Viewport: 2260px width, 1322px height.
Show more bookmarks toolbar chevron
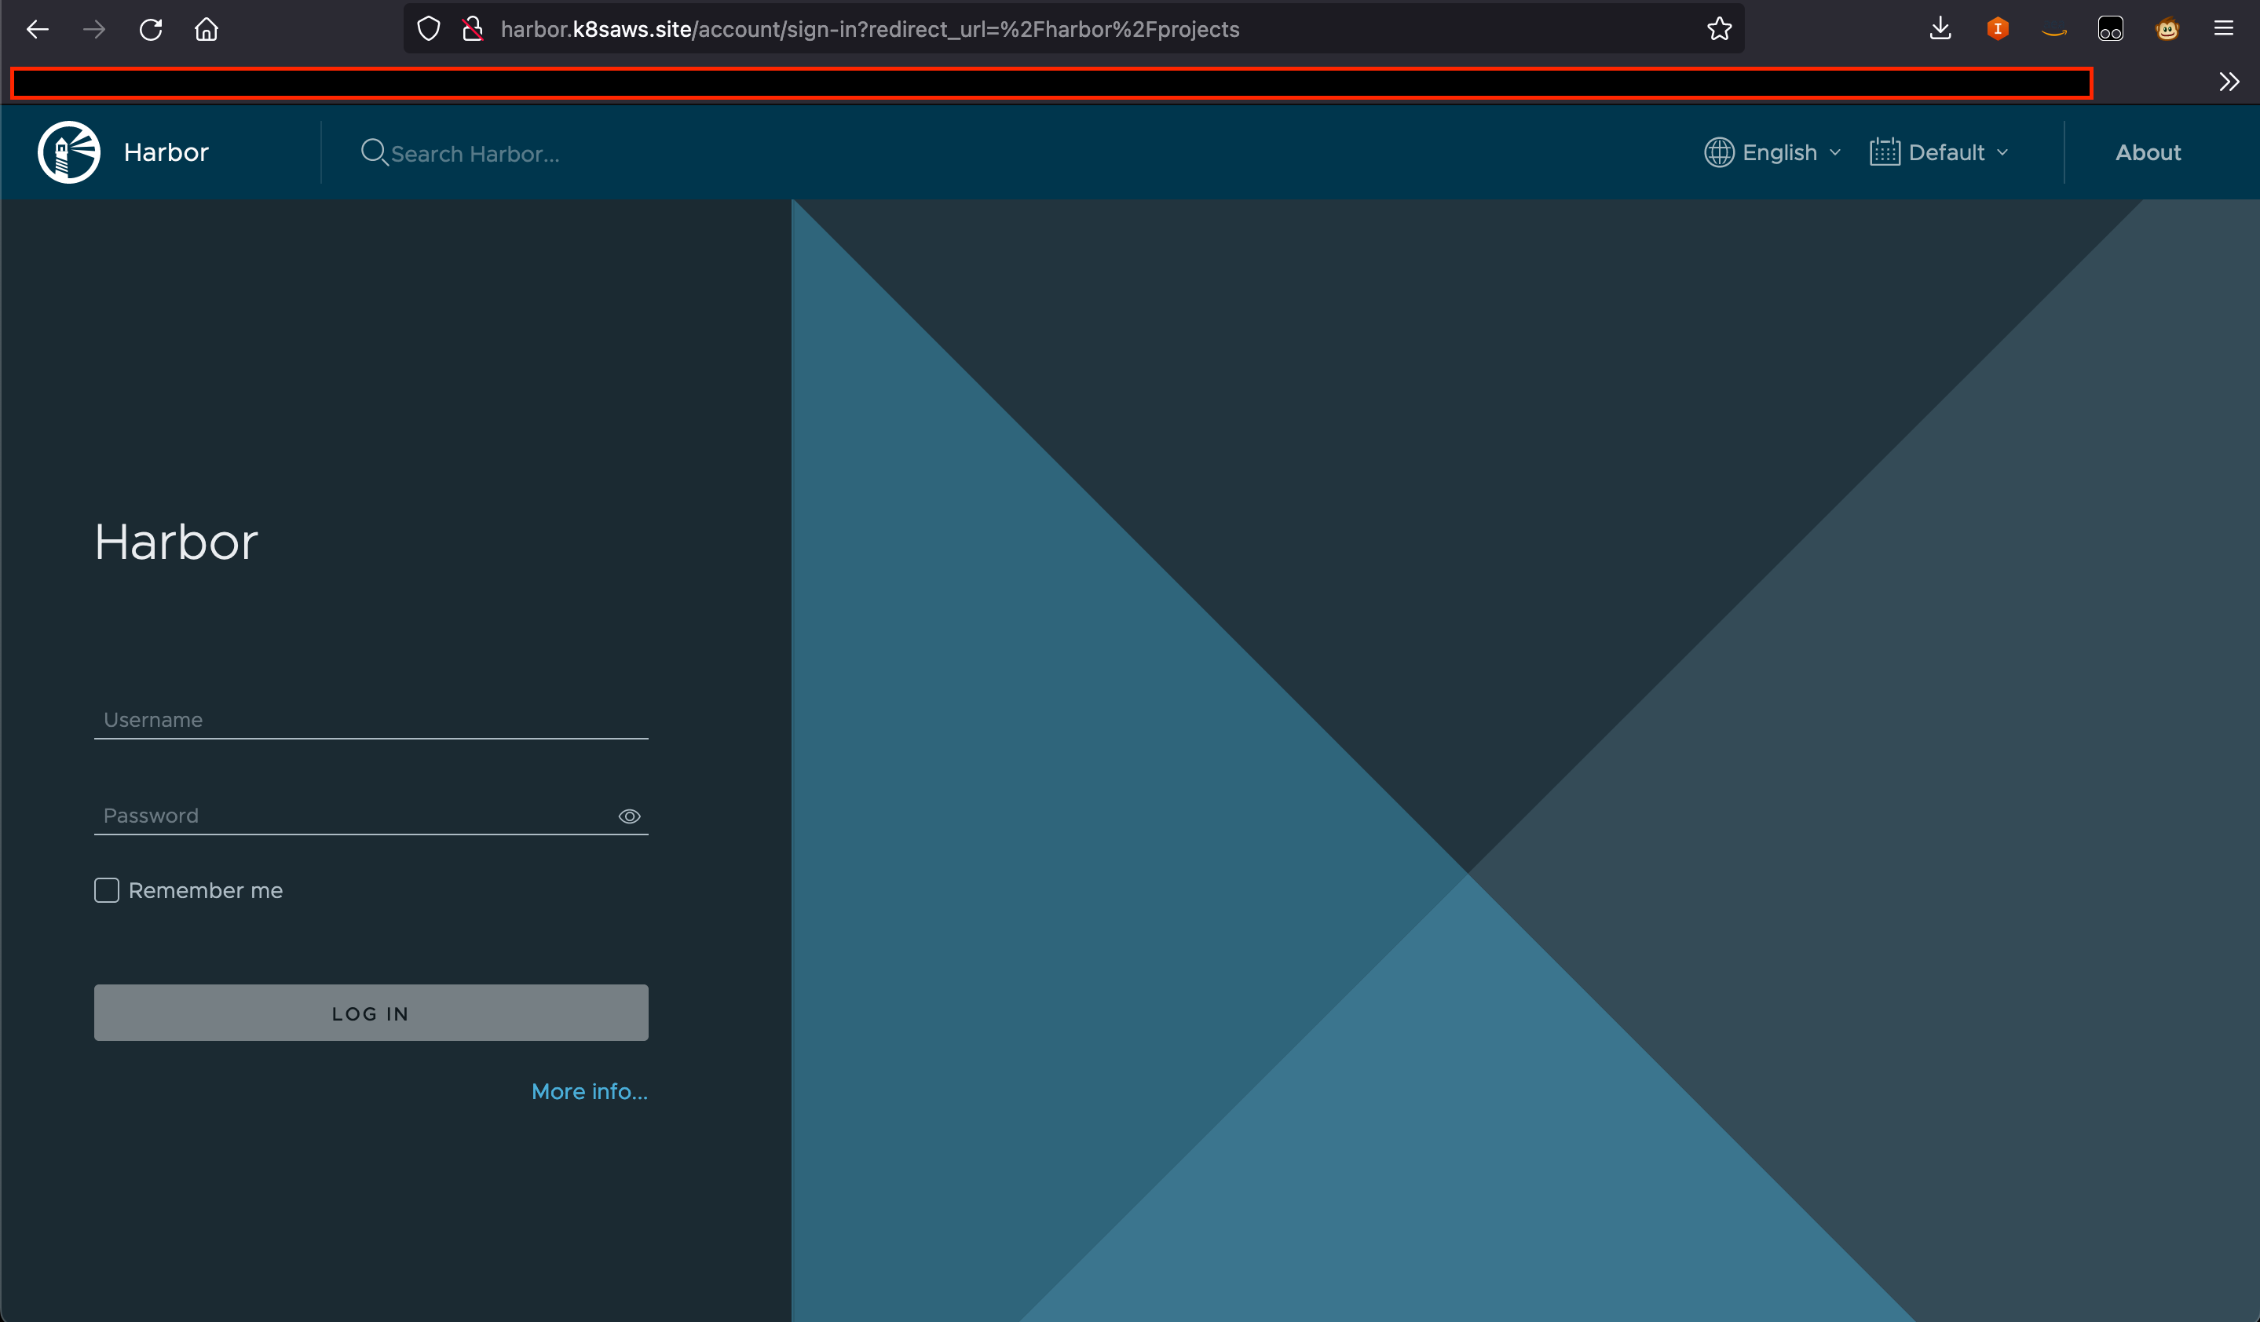(x=2229, y=82)
